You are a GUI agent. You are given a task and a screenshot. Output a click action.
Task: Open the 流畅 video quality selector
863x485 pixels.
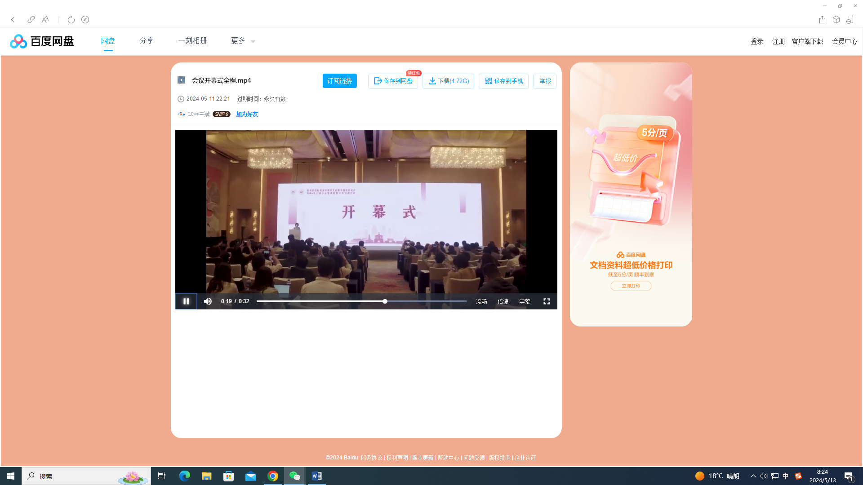(481, 301)
